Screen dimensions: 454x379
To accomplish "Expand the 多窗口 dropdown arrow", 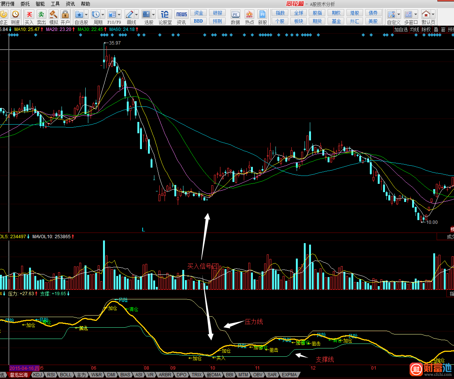I will point(416,14).
